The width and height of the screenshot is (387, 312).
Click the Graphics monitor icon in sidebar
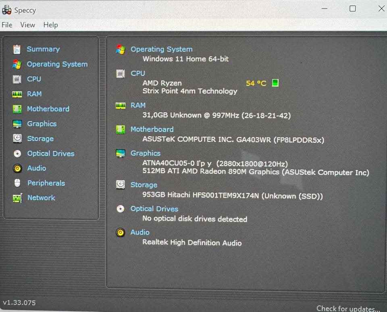17,124
